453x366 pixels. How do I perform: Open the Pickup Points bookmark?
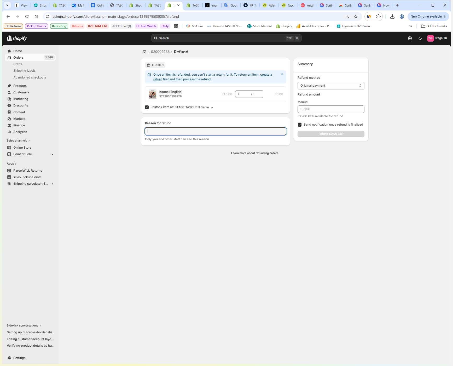click(x=37, y=26)
